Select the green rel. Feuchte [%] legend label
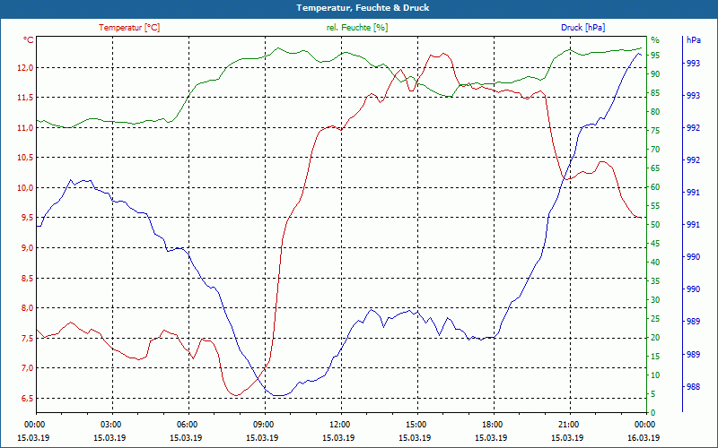 pos(357,28)
